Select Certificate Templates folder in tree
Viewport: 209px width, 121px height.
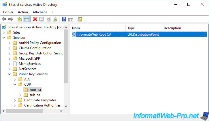pyautogui.click(x=40, y=100)
